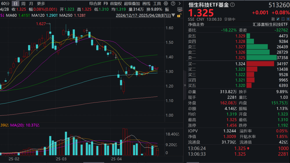The image size is (290, 163).
Task: Click the pencil annotation icon below the price
Action: pyautogui.click(x=278, y=19)
